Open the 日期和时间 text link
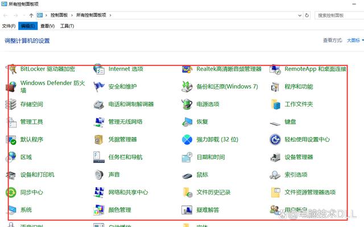Screen dimensions: 364x227 point(210,157)
